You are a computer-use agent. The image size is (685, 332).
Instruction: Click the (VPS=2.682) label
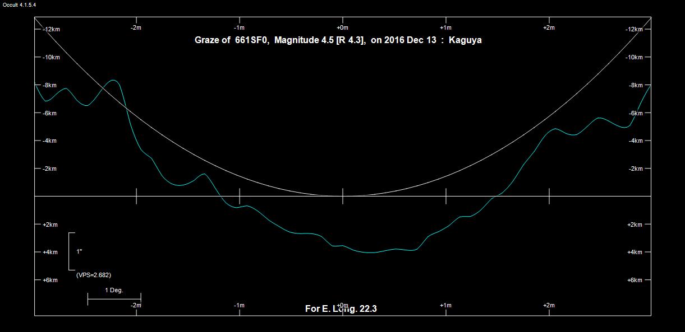(x=93, y=275)
